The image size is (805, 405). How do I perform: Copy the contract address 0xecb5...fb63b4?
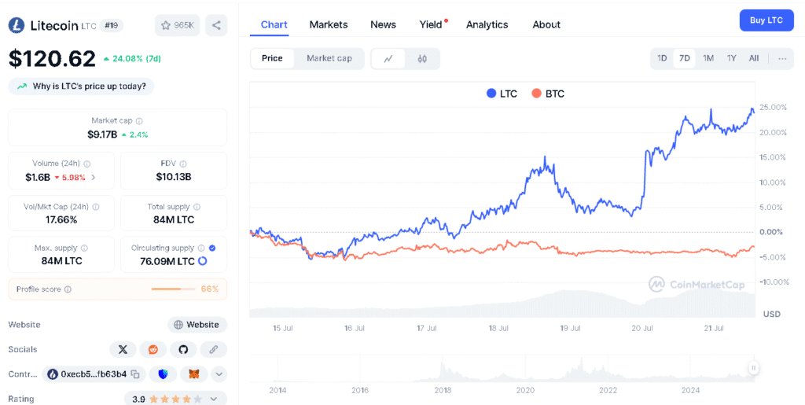point(135,374)
